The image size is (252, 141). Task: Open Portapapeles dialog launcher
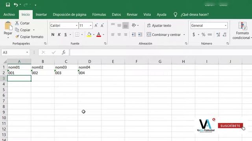45,43
